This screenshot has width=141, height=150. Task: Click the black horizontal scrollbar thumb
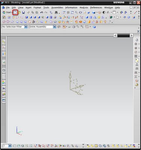(123, 36)
